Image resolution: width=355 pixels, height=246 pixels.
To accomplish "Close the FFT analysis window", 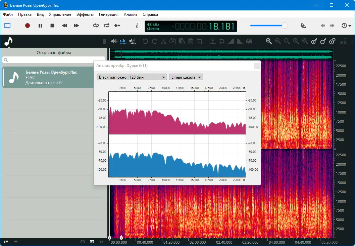I will point(257,66).
